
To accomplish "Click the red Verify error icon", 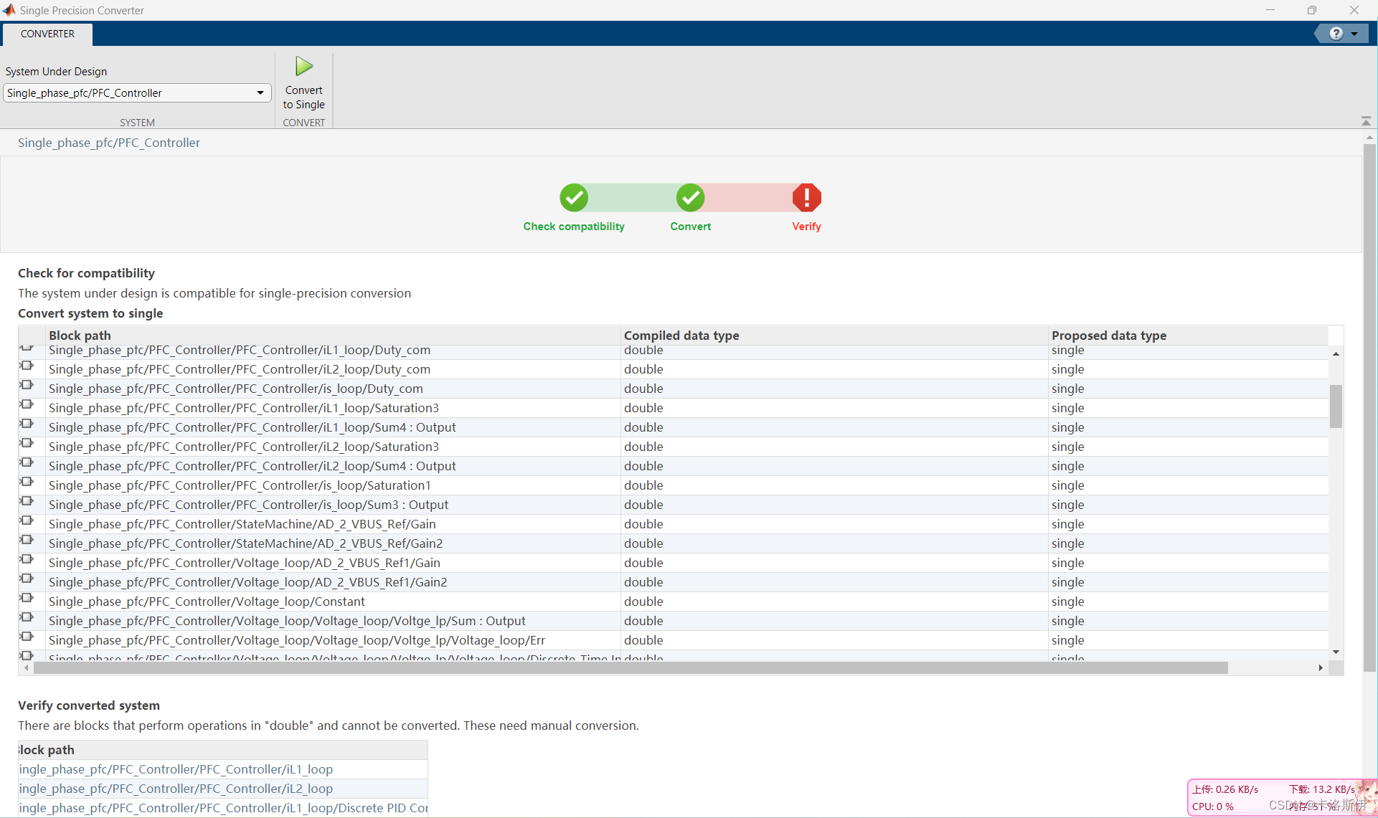I will click(x=806, y=198).
